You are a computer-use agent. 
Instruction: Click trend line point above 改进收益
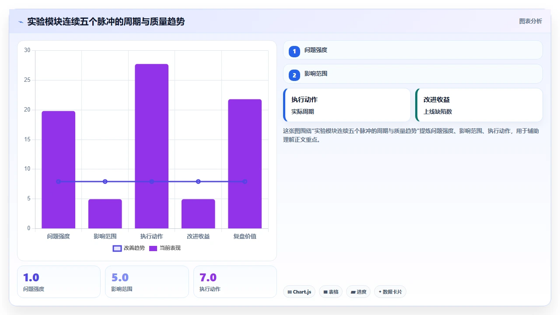(198, 182)
